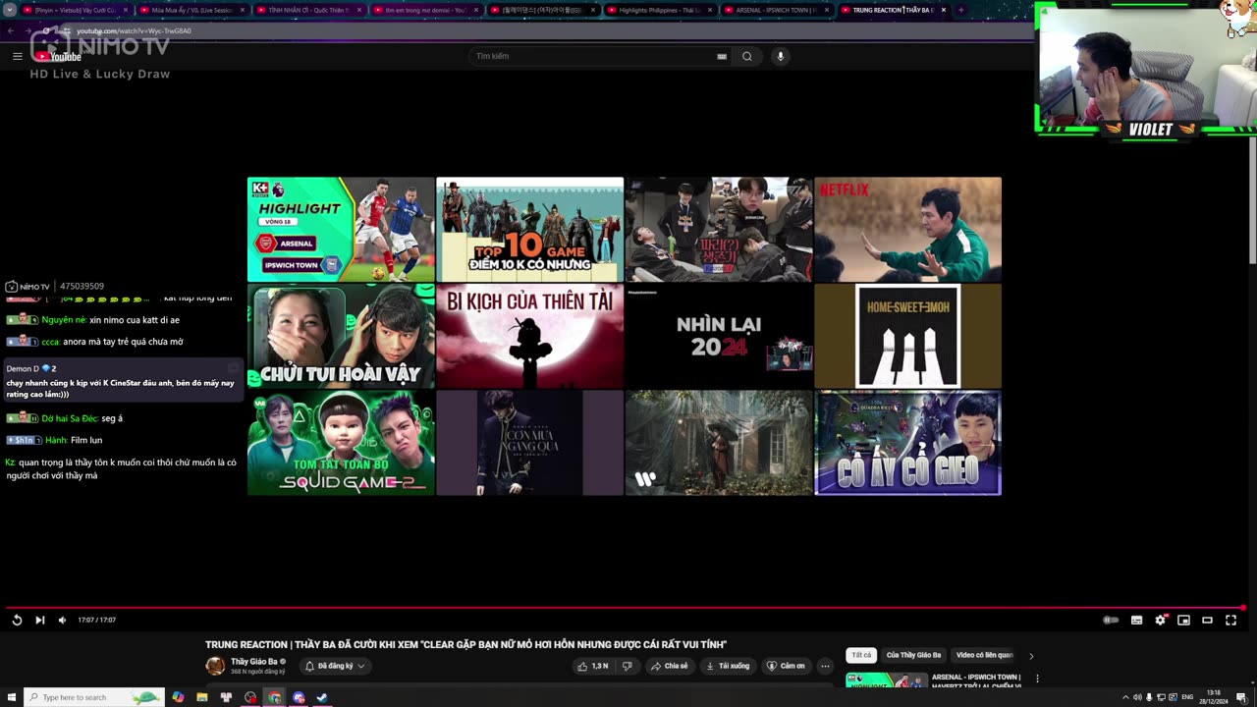The width and height of the screenshot is (1257, 707).
Task: Open Arsenal vs Ipswich Town highlight thumbnail
Action: (341, 230)
